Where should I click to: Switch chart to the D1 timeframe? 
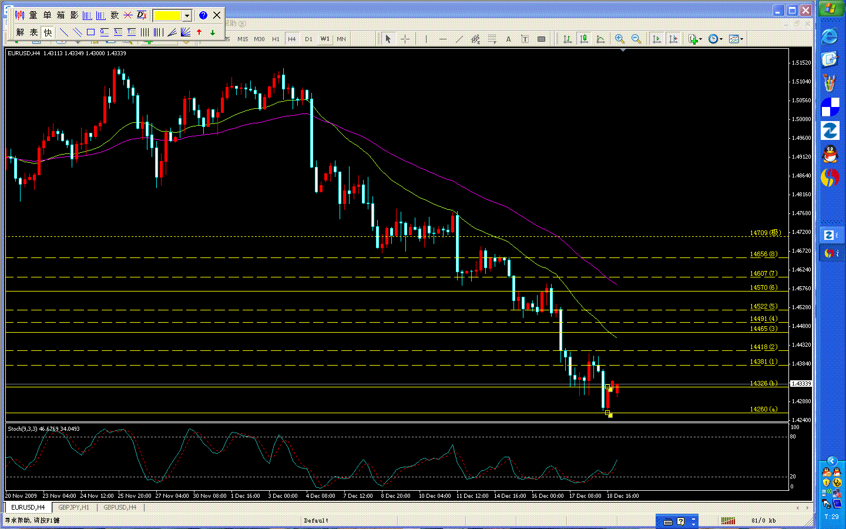308,39
